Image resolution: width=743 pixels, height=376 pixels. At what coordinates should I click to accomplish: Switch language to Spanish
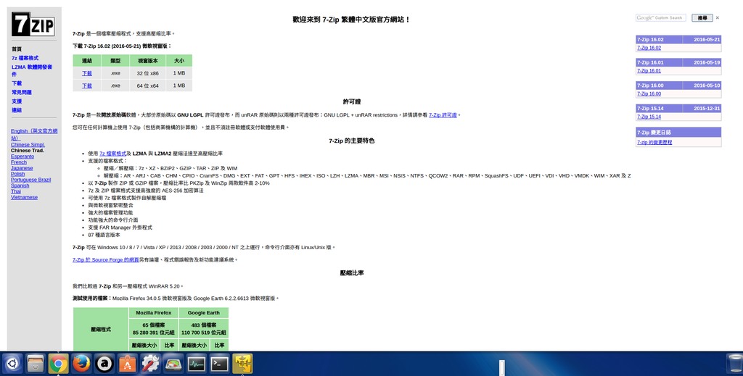[x=20, y=186]
